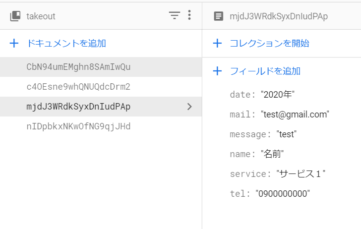Viewport: 361px width, 229px height.
Task: Click the コレクションを開始 link
Action: point(269,44)
